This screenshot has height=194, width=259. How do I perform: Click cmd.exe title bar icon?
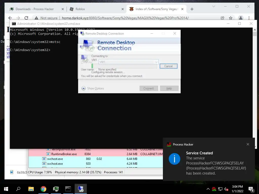tap(14, 24)
